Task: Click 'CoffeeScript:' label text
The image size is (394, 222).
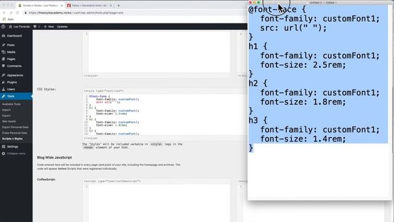Action: click(46, 179)
